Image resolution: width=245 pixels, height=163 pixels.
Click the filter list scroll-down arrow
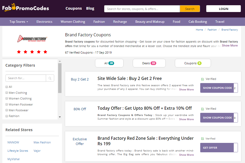60,117
